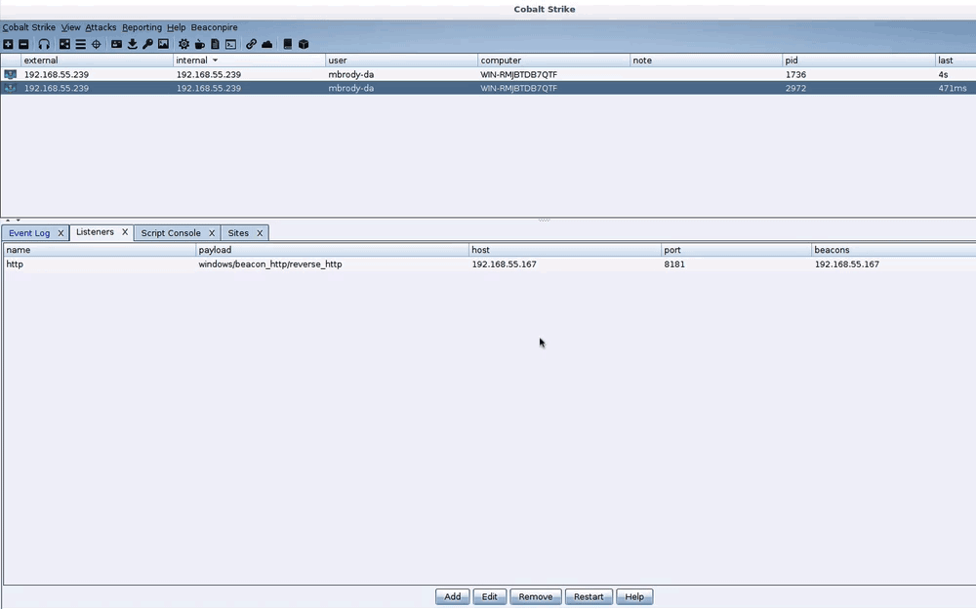Close the Sites tab
This screenshot has width=976, height=609.
pos(260,233)
